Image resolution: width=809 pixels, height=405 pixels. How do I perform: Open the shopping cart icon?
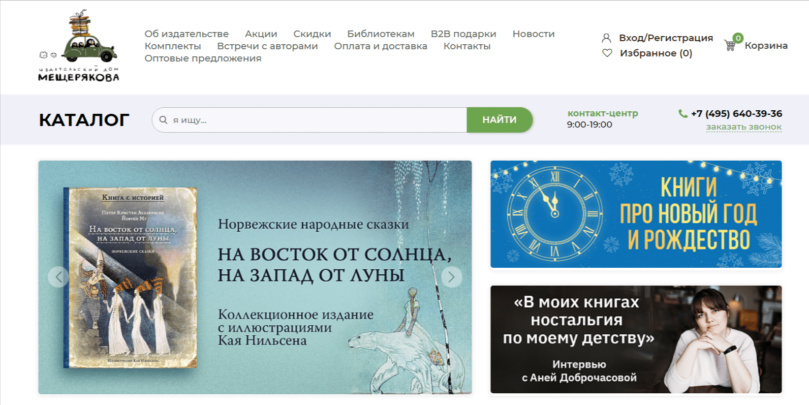pyautogui.click(x=730, y=45)
